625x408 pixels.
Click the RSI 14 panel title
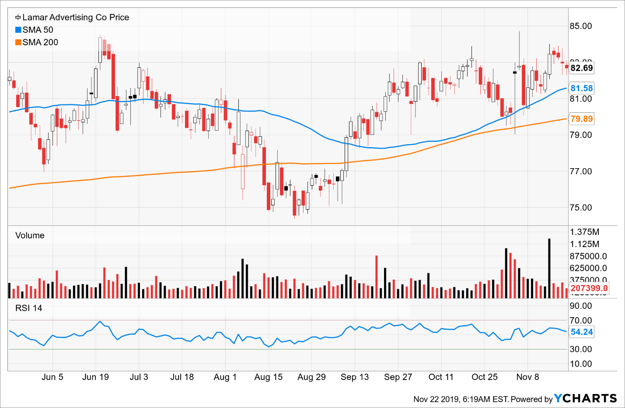pos(29,308)
